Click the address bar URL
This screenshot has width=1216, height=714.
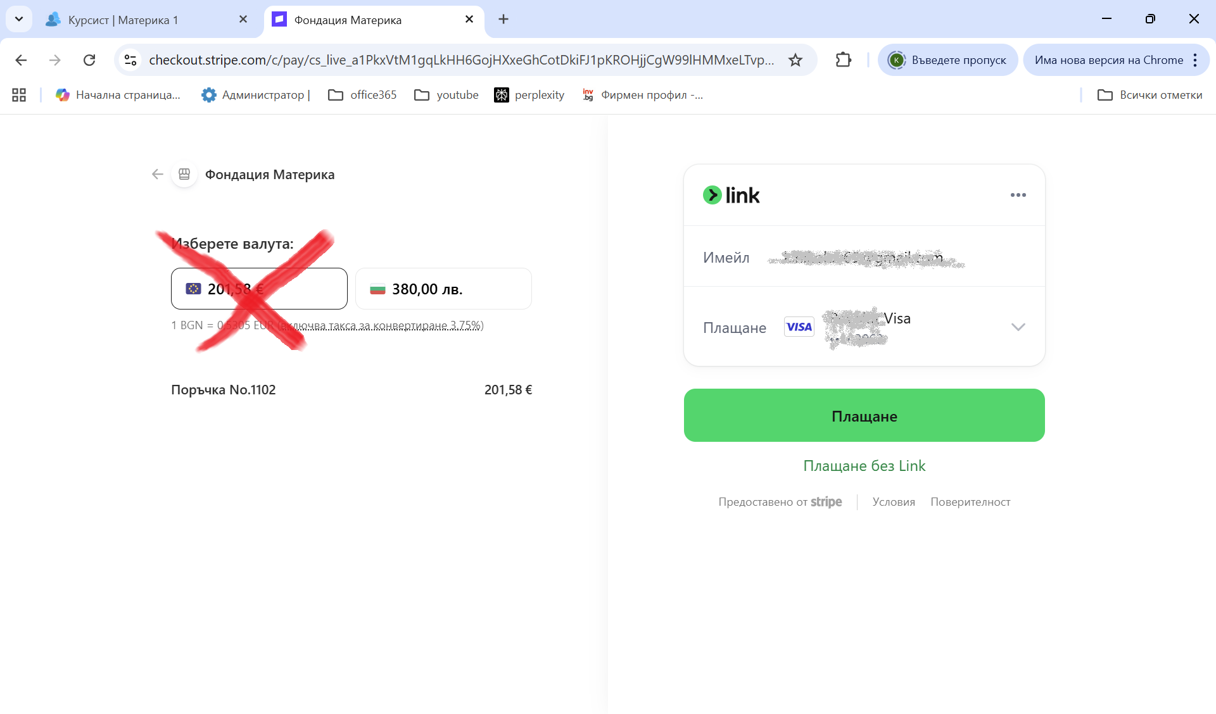461,60
